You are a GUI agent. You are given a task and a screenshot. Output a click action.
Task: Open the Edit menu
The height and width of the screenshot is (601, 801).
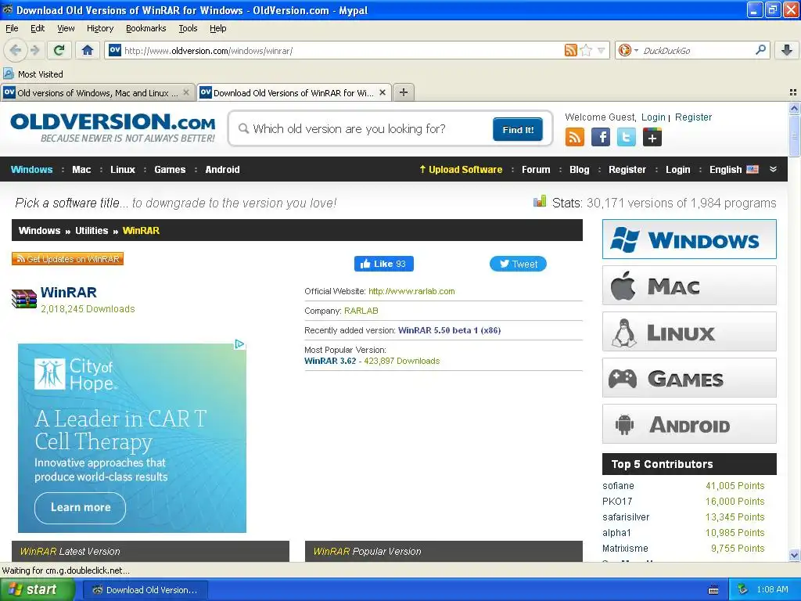38,28
